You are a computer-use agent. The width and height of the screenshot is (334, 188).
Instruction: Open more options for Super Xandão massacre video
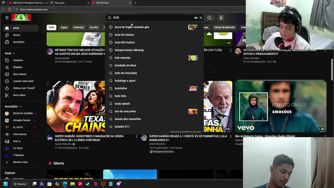[136, 137]
